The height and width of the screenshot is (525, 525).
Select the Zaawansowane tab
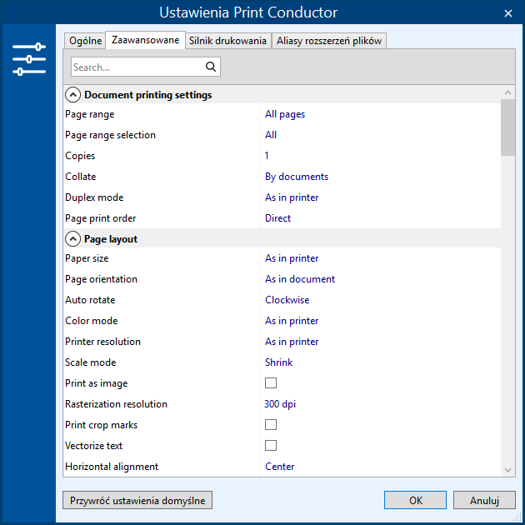pyautogui.click(x=145, y=40)
